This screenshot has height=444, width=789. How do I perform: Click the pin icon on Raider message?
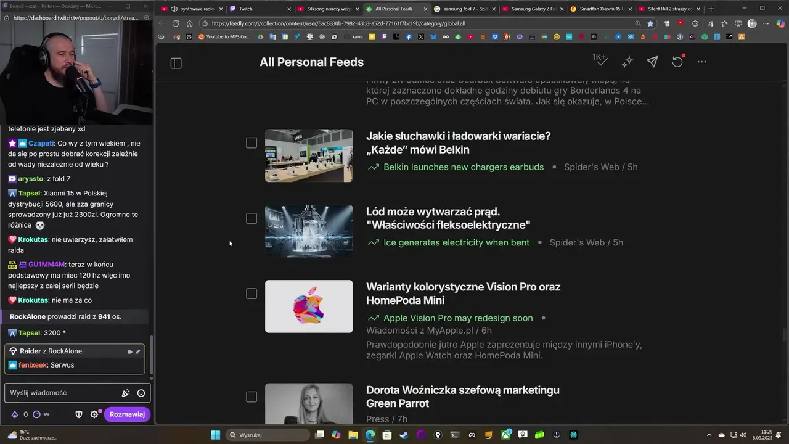click(x=138, y=351)
